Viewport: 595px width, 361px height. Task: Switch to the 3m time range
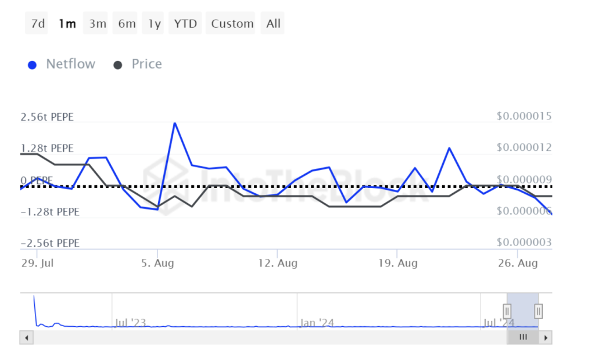pyautogui.click(x=97, y=24)
